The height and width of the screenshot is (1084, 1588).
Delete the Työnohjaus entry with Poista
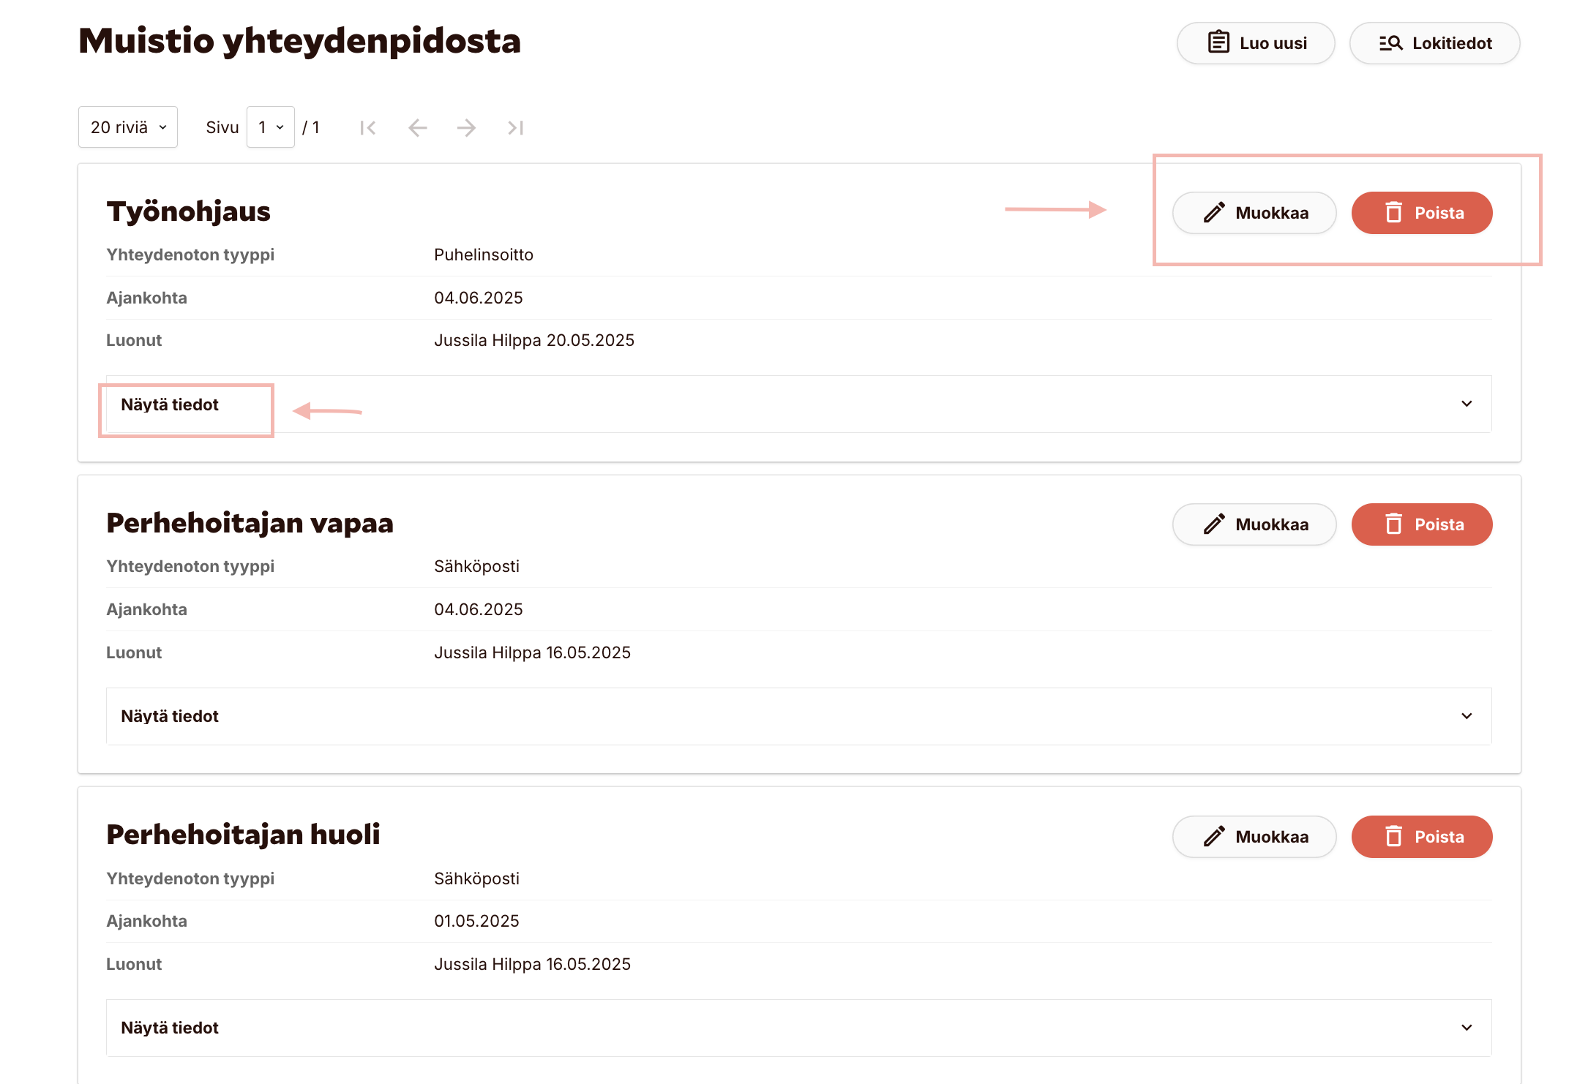pos(1421,213)
